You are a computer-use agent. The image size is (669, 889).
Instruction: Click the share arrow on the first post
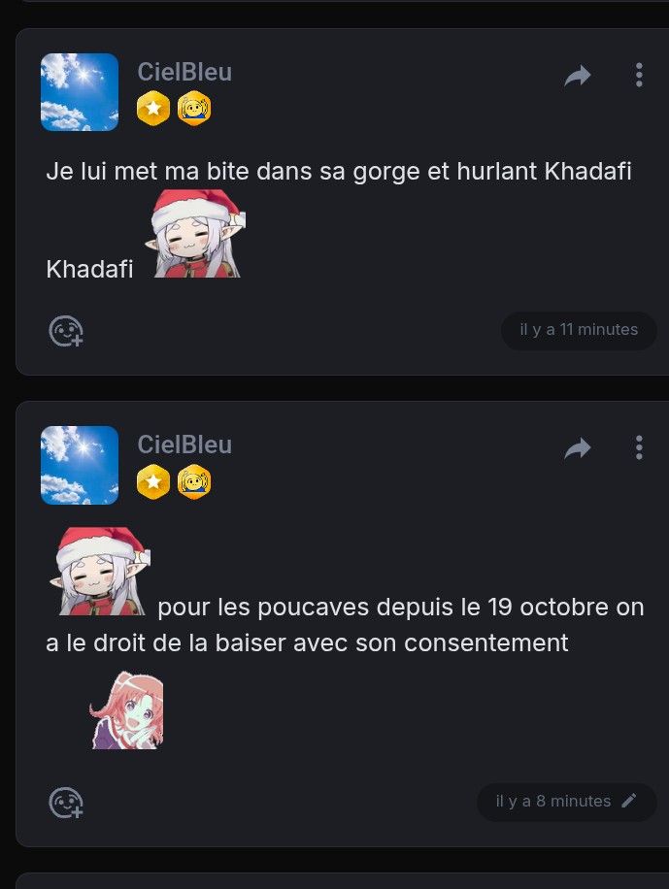pos(578,76)
